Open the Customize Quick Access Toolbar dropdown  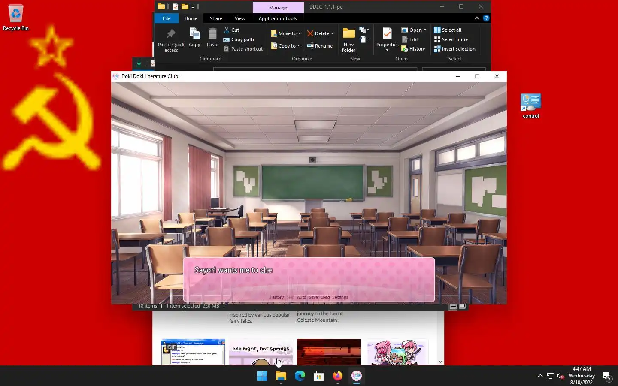coord(193,7)
